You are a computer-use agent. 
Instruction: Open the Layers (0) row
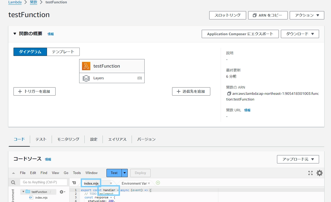tap(112, 78)
